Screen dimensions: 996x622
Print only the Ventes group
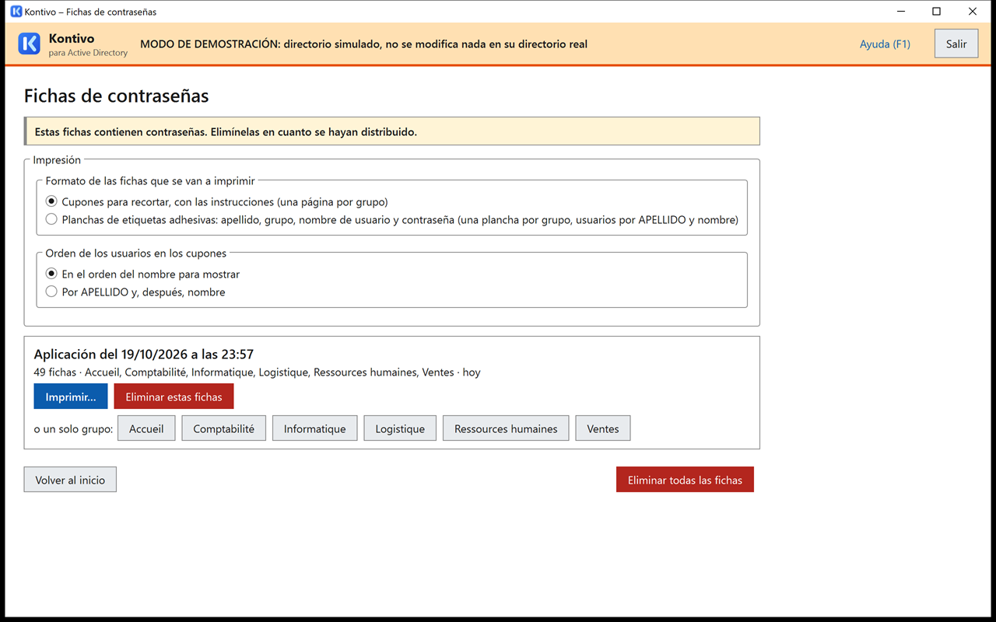pyautogui.click(x=603, y=428)
